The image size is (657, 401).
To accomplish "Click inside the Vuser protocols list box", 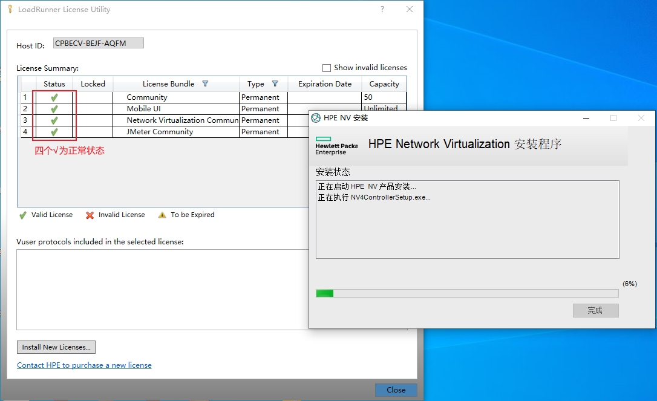I will (x=163, y=290).
